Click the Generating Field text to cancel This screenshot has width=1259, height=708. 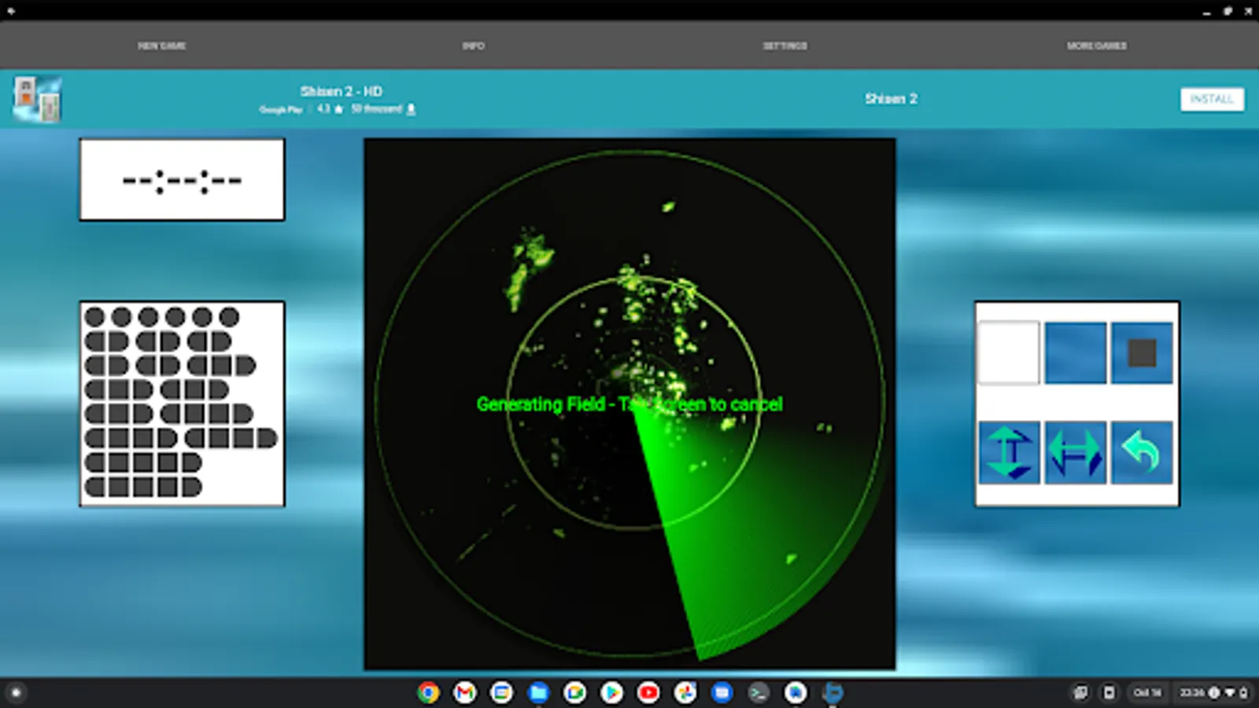pyautogui.click(x=629, y=404)
